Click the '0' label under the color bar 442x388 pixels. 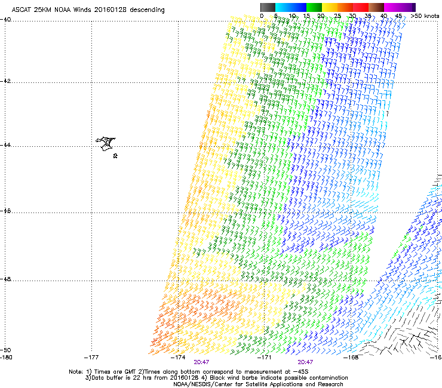click(262, 16)
